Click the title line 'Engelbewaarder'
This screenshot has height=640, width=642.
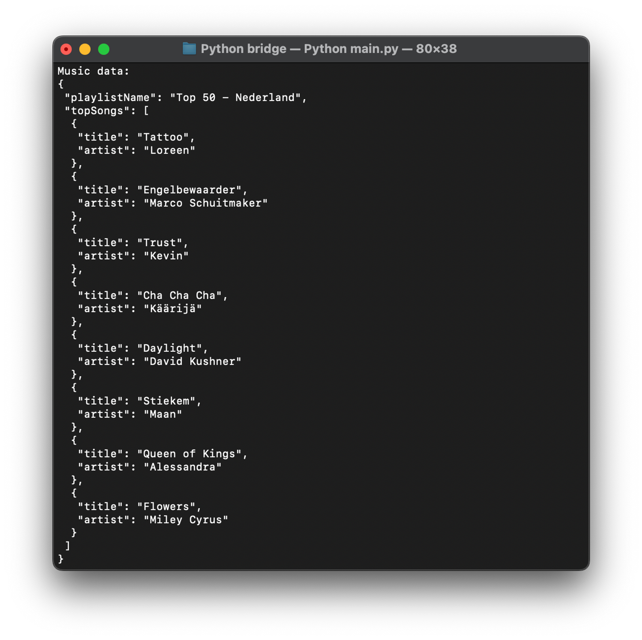(162, 190)
